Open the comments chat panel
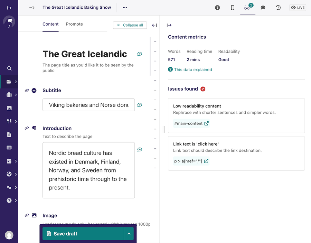 coord(263,7)
